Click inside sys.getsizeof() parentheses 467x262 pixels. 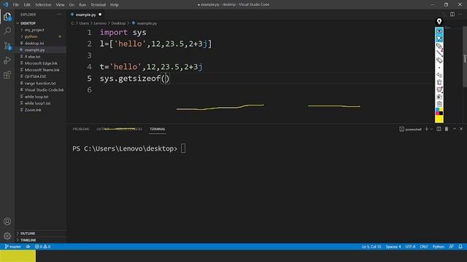[x=166, y=79]
